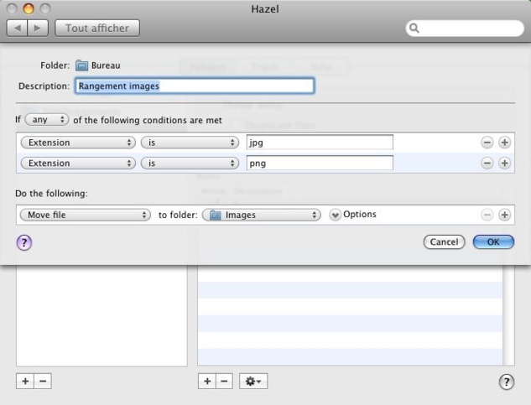531x405 pixels.
Task: Expand the Options disclosure button
Action: pos(335,215)
